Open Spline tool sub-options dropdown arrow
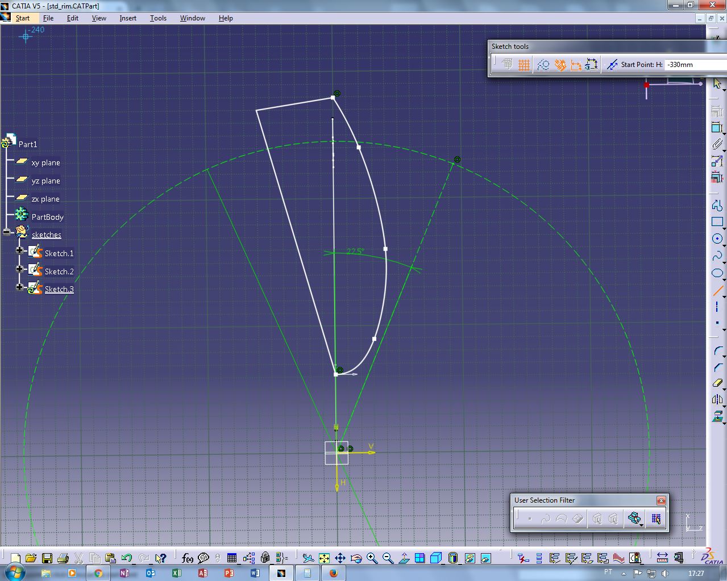 point(724,262)
